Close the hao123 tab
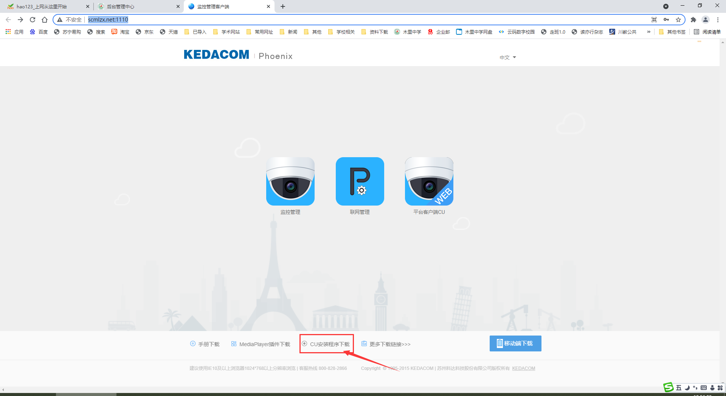The width and height of the screenshot is (726, 396). point(87,6)
